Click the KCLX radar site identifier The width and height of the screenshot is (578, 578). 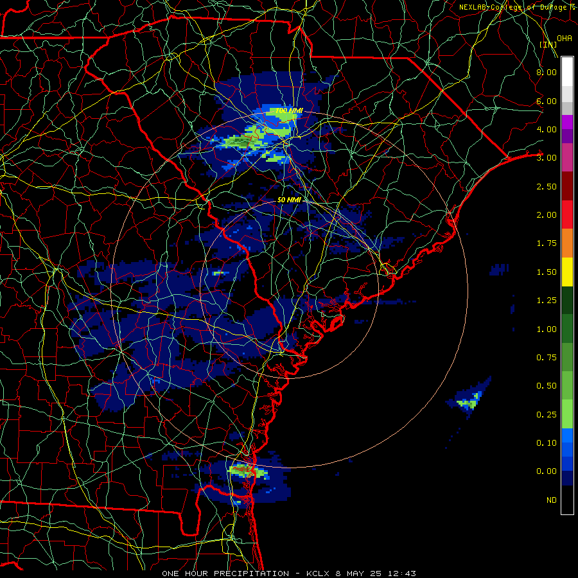[317, 574]
